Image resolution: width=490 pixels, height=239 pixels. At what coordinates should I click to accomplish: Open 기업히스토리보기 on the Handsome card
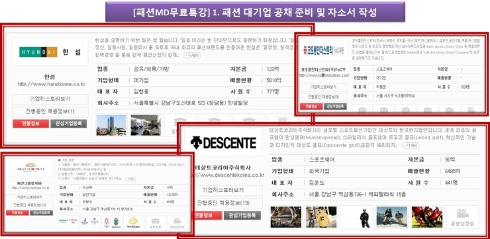pos(50,99)
